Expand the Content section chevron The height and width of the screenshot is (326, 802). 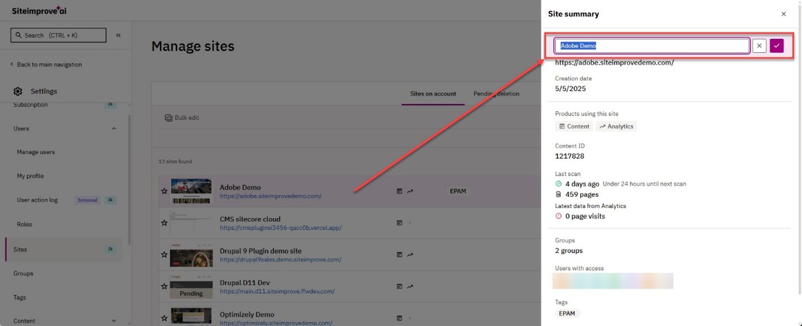coord(114,321)
